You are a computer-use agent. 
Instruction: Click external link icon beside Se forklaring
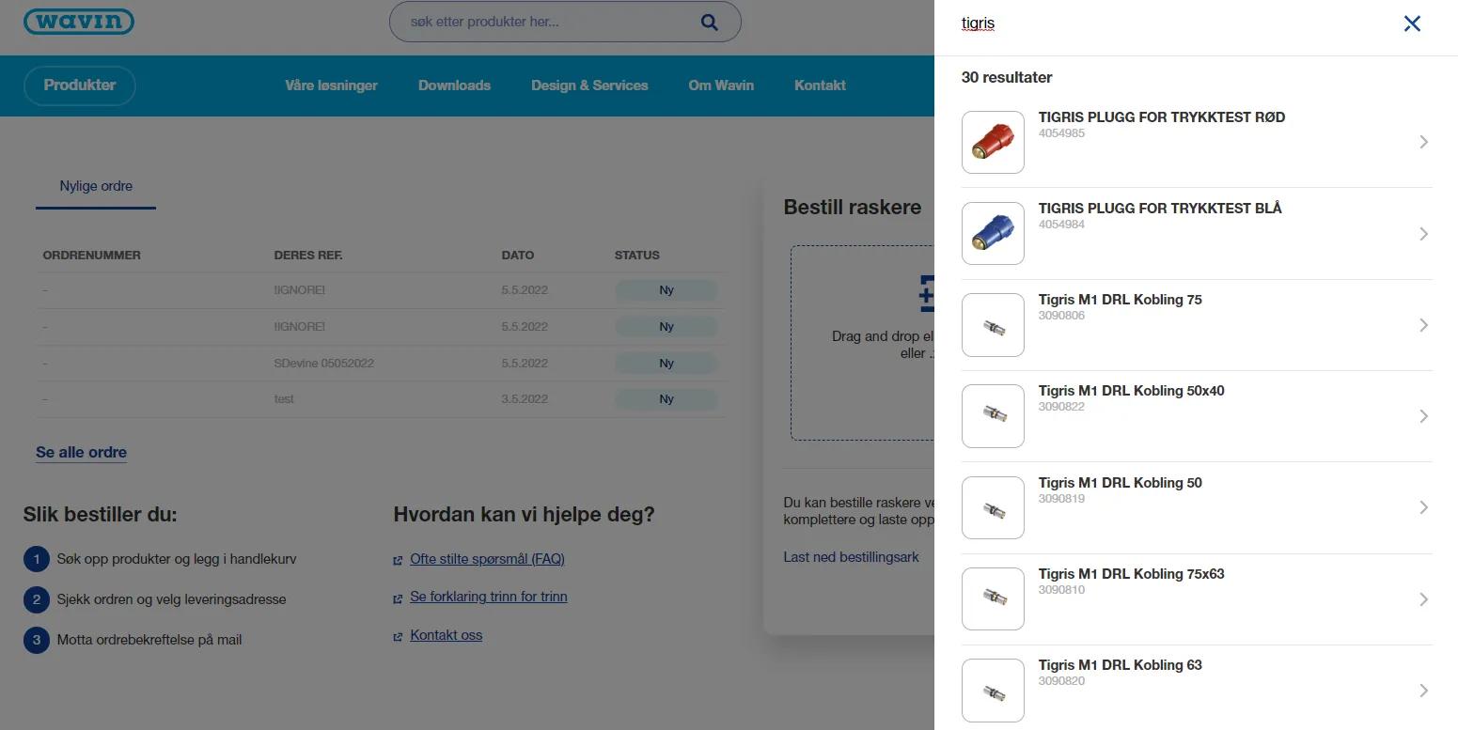398,598
